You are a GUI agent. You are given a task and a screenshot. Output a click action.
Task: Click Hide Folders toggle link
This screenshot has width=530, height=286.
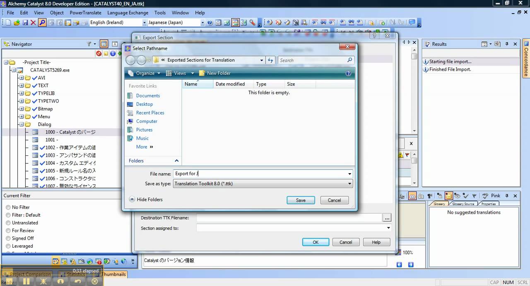pyautogui.click(x=146, y=200)
